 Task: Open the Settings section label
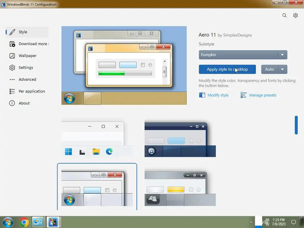click(x=26, y=68)
